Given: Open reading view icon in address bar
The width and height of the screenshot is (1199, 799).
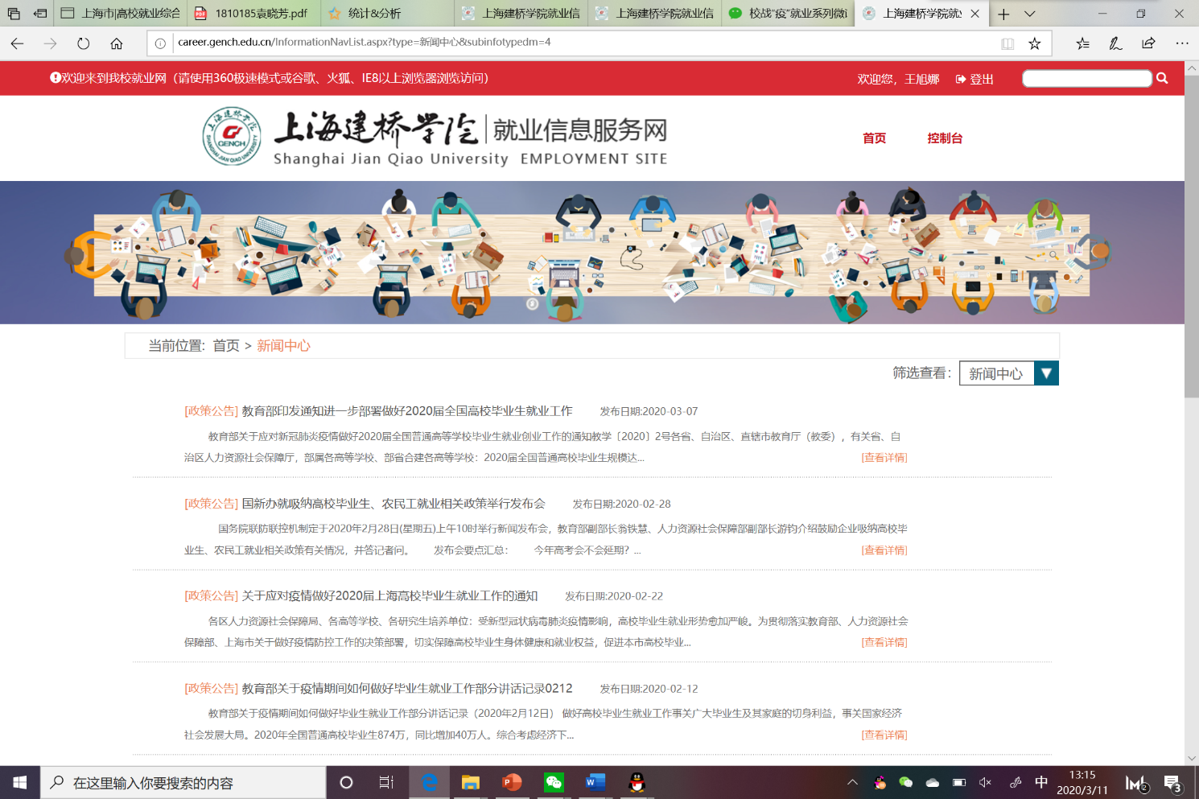Looking at the screenshot, I should [1007, 43].
